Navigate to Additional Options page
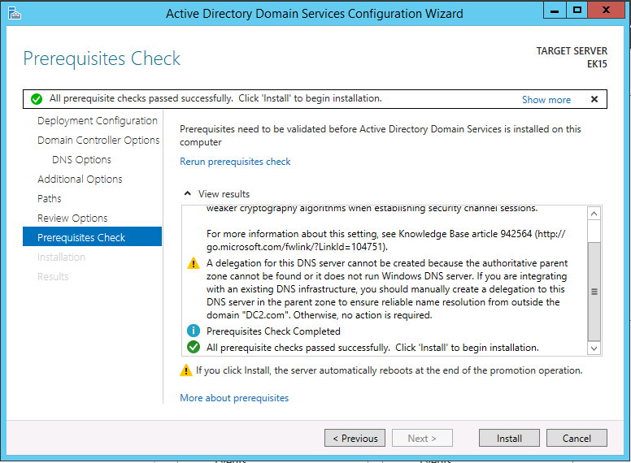This screenshot has height=463, width=631. [x=80, y=180]
